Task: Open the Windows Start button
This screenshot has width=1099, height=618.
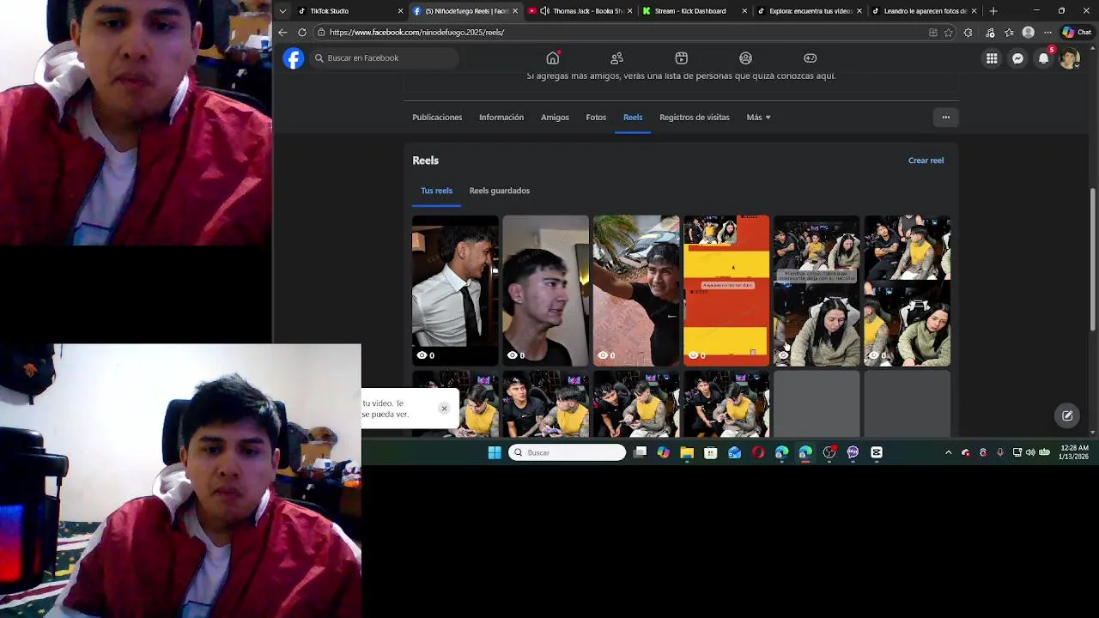Action: (495, 452)
